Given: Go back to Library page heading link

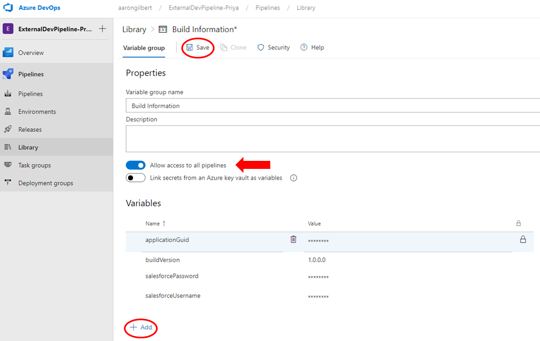Looking at the screenshot, I should pyautogui.click(x=134, y=29).
